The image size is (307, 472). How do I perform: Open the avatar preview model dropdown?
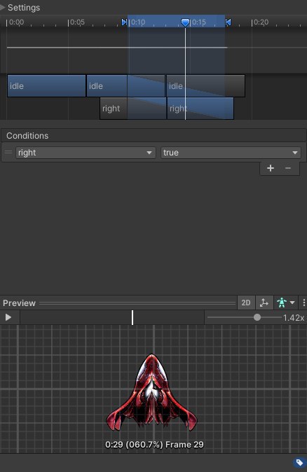click(x=285, y=303)
